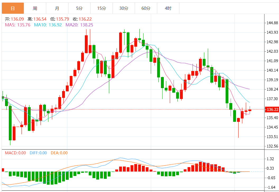Click the 134.45 price axis label
This screenshot has width=279, height=192.
click(x=272, y=127)
